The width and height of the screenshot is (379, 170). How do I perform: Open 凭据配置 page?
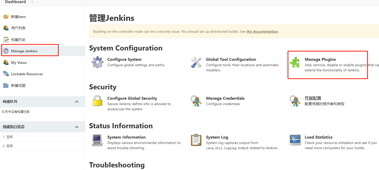click(313, 98)
